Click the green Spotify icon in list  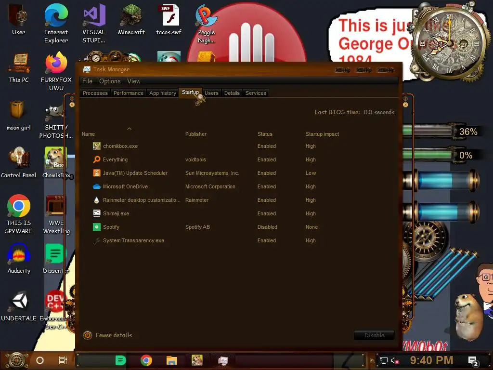(96, 227)
